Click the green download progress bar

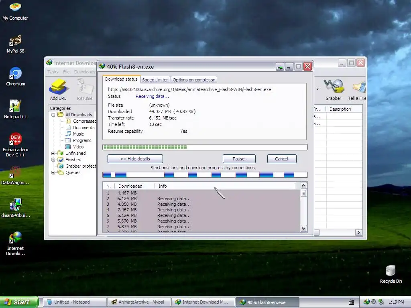[x=205, y=147]
